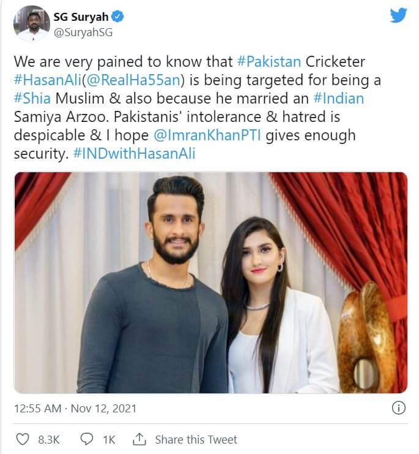Open the #INDwithHasanAli hashtag
This screenshot has width=419, height=454.
point(135,153)
